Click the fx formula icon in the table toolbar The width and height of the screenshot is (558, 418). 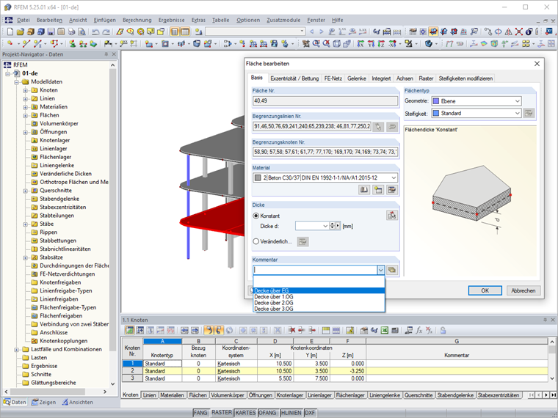tap(418, 330)
